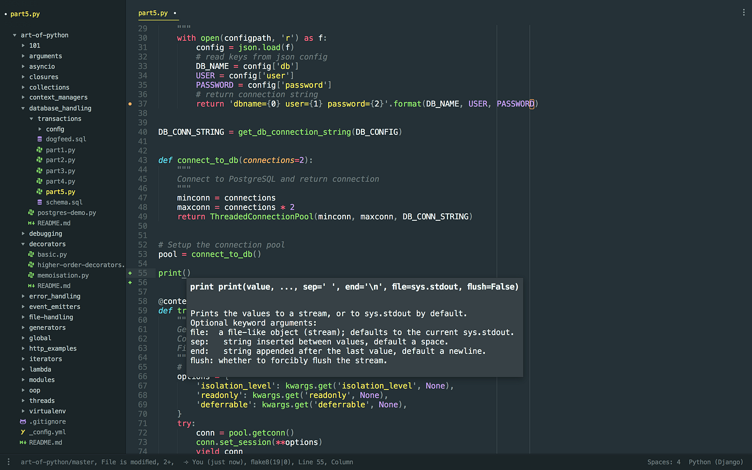
Task: Expand the error_handling folder chevron
Action: pos(22,296)
